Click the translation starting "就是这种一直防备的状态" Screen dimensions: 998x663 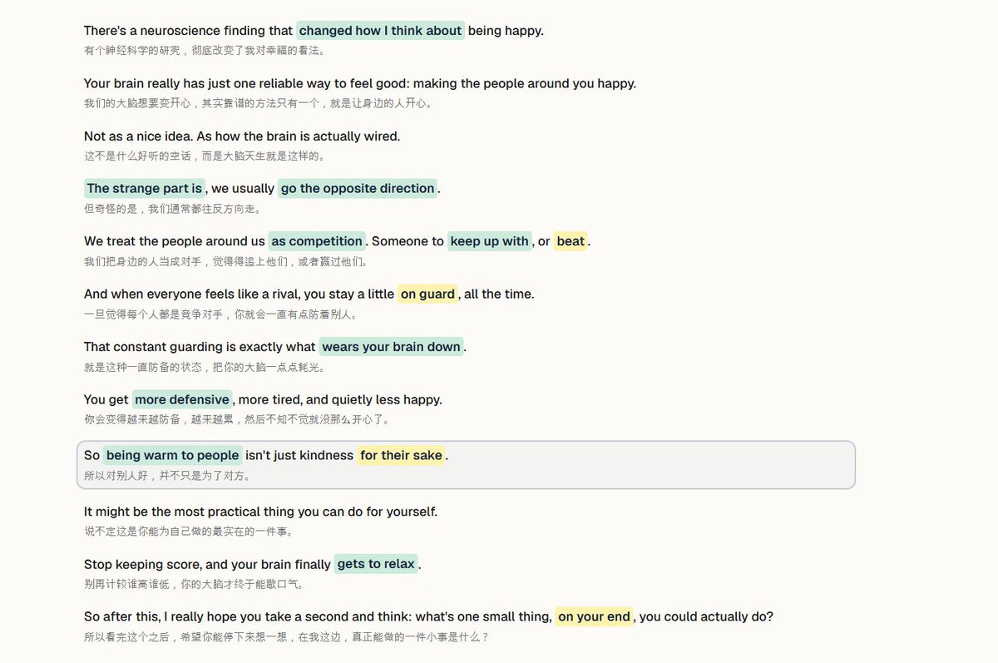(205, 367)
